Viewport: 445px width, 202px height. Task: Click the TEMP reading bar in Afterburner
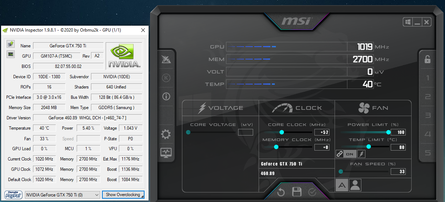(286, 84)
